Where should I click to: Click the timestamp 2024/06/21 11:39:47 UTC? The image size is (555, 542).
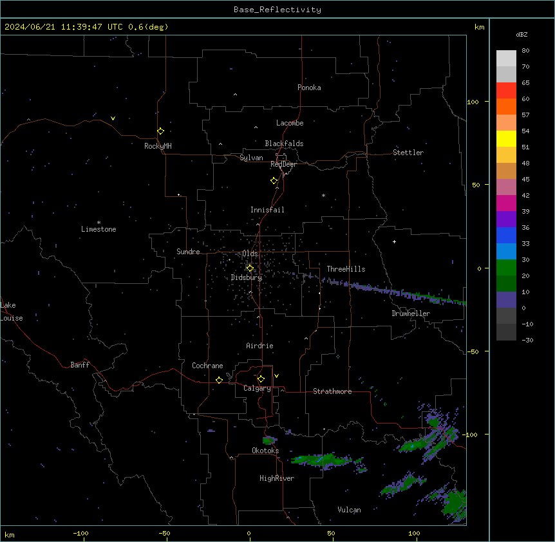tap(63, 27)
